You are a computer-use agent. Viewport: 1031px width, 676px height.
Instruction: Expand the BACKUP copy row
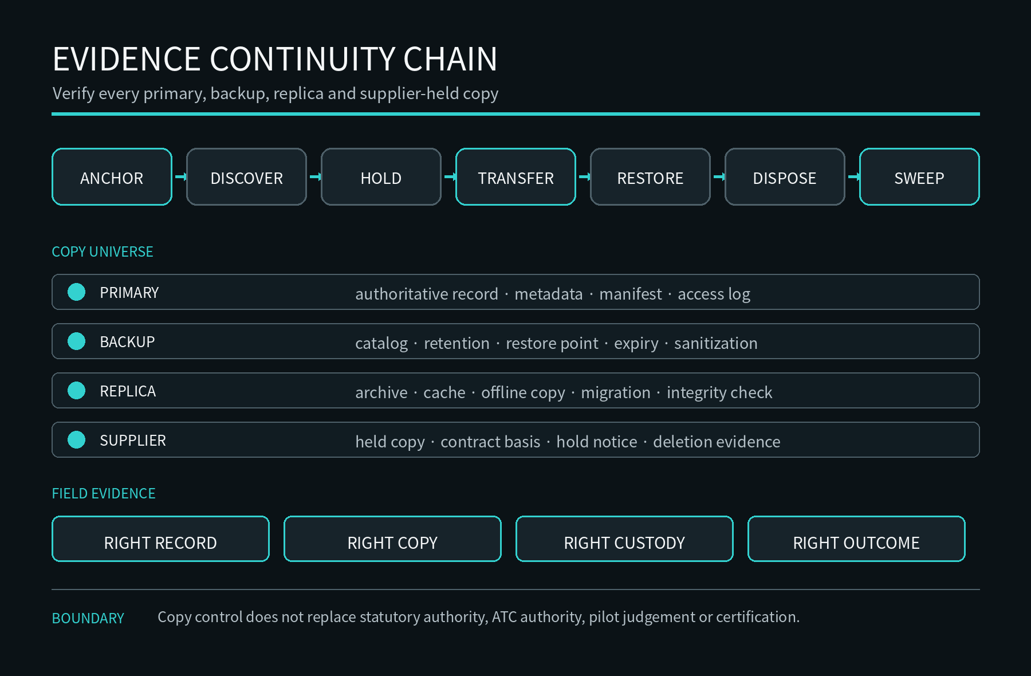click(x=515, y=341)
